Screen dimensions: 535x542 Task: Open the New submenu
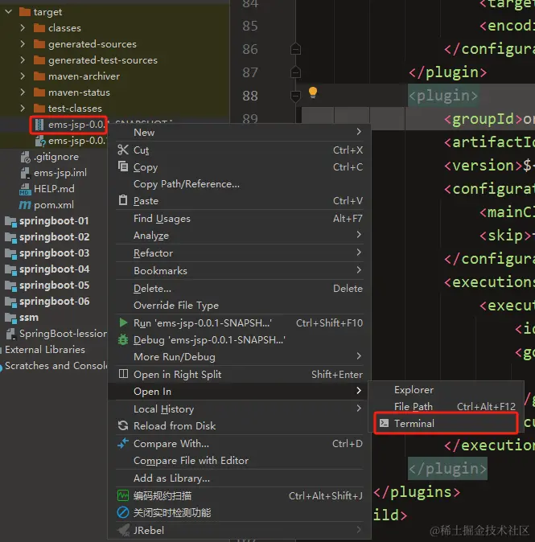(239, 132)
